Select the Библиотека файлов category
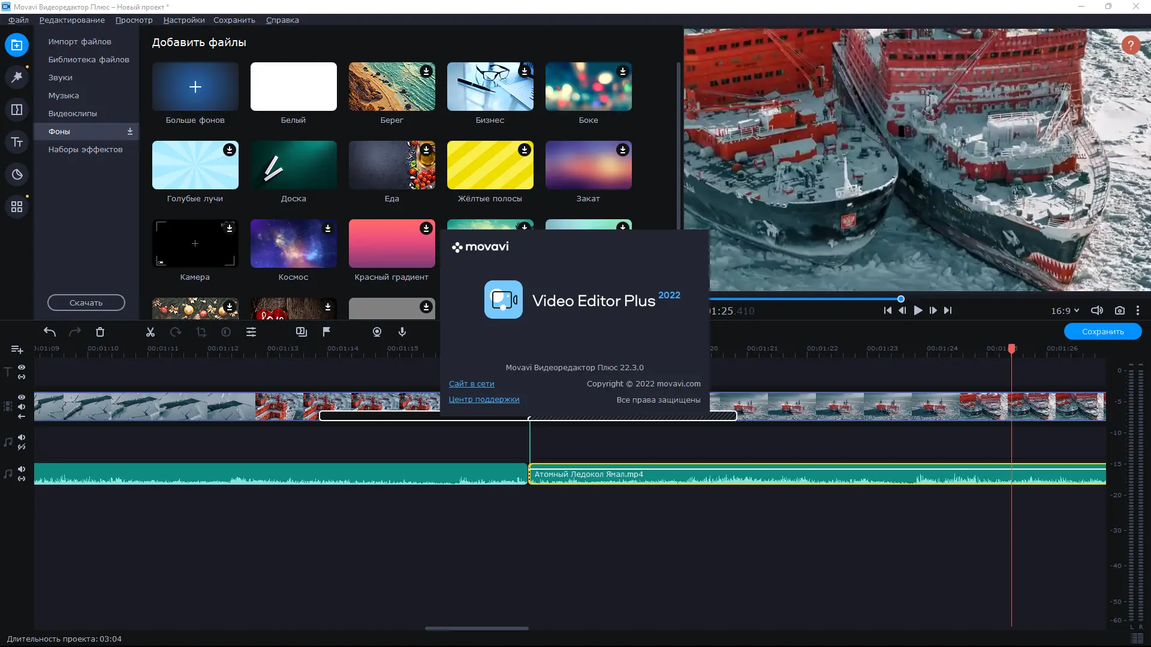 point(88,59)
